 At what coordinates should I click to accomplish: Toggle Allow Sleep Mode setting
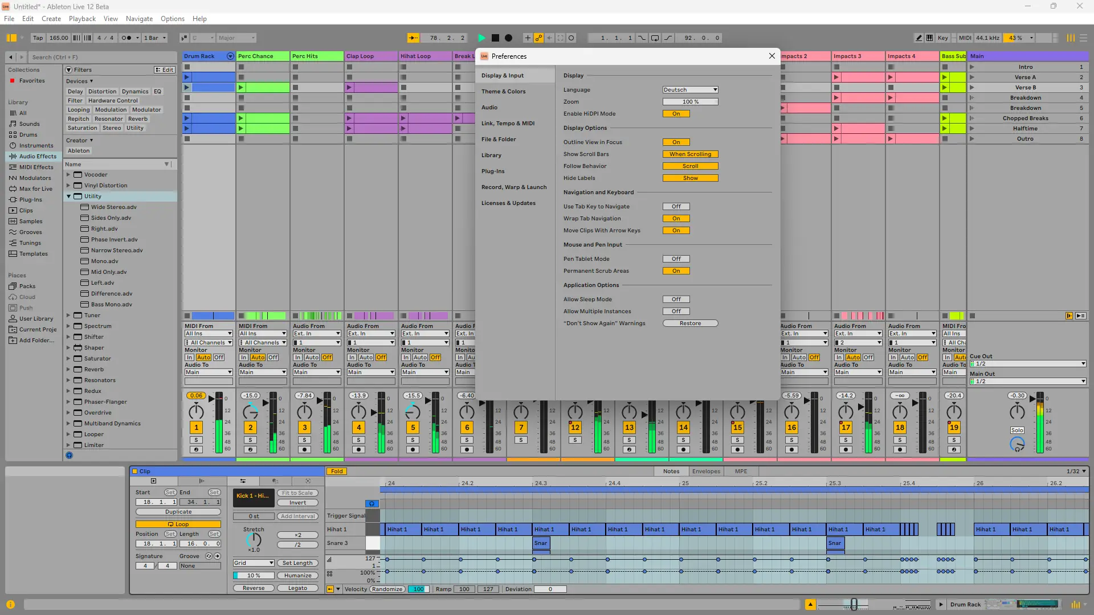tap(676, 300)
